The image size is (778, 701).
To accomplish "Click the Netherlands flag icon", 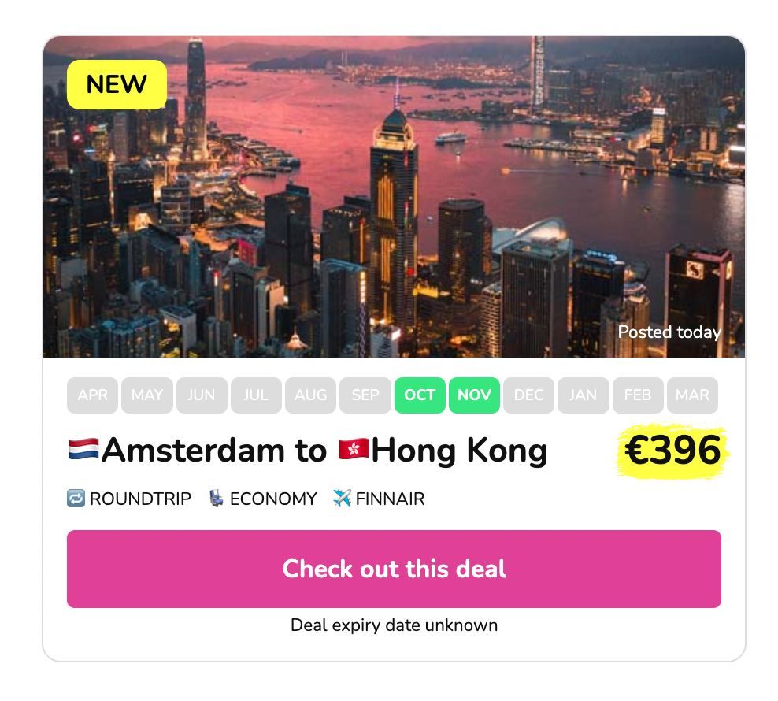I will click(x=83, y=449).
